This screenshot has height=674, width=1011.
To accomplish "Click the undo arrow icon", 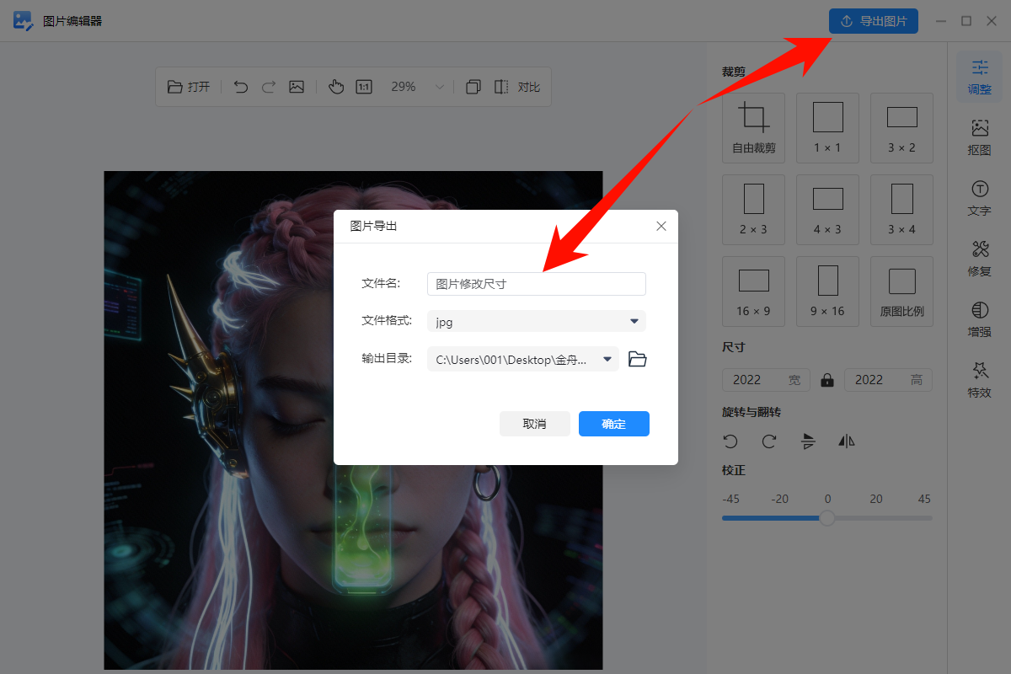I will pyautogui.click(x=240, y=86).
